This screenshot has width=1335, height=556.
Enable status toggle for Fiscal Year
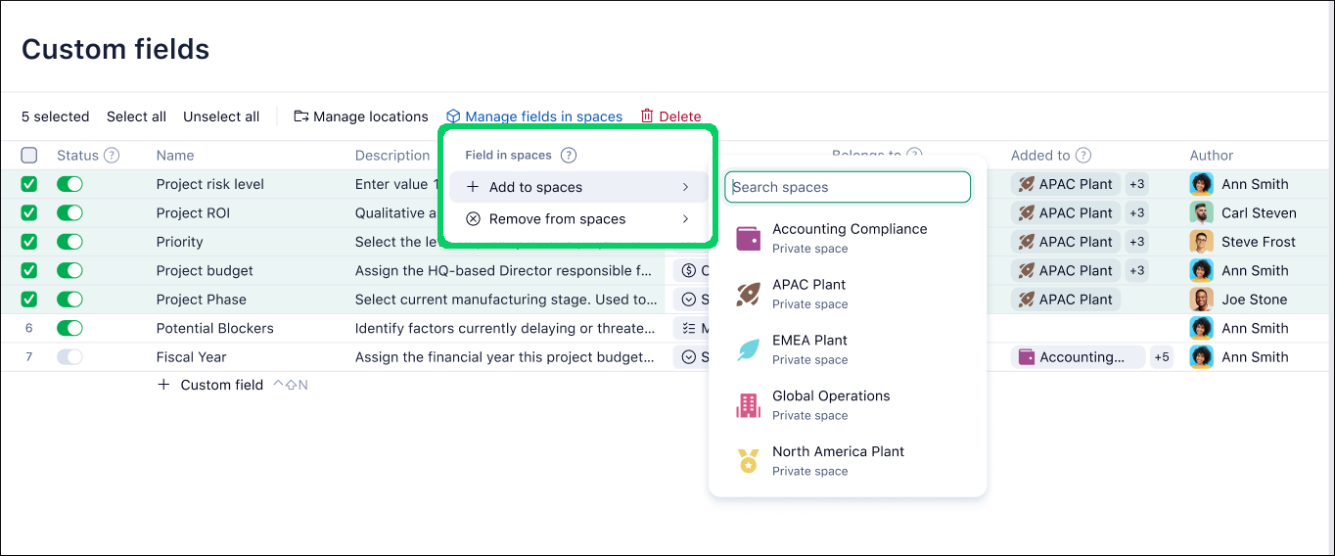(69, 357)
